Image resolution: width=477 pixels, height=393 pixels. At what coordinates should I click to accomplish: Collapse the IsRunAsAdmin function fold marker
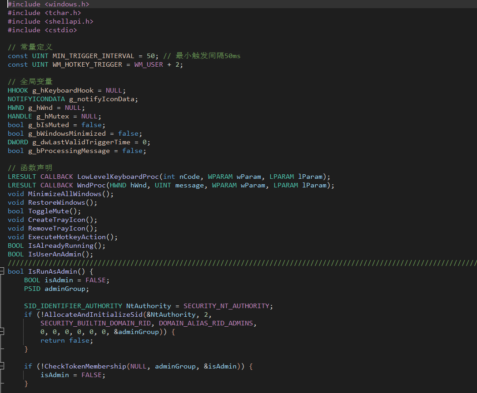pos(2,271)
